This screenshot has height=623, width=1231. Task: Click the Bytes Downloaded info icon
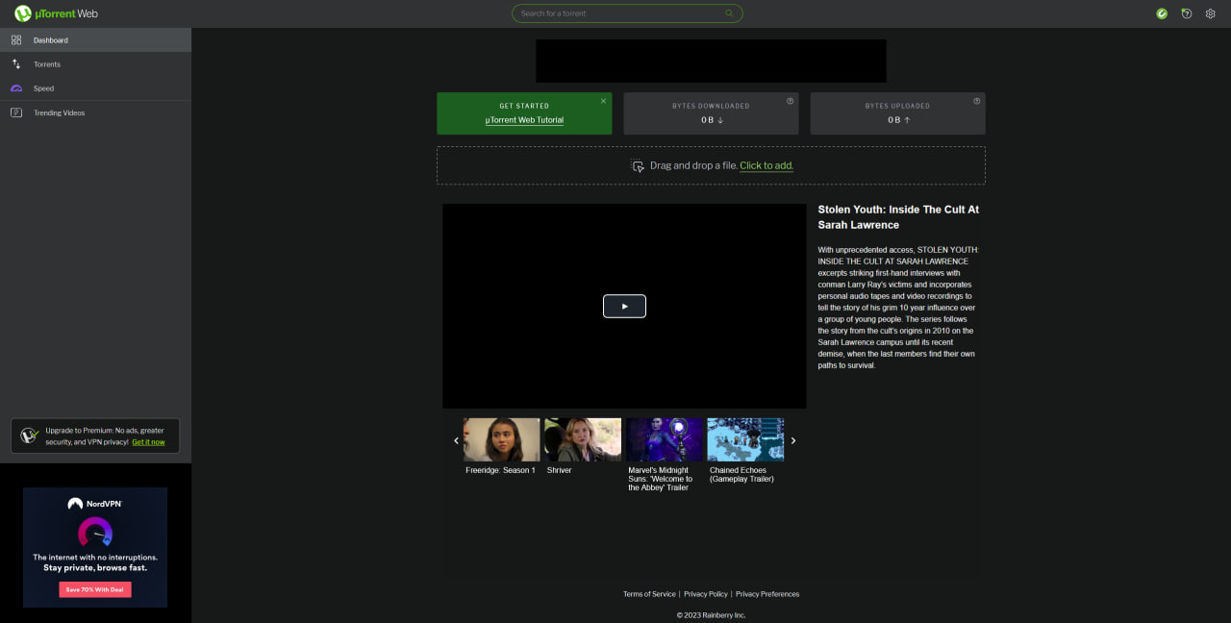(x=791, y=101)
